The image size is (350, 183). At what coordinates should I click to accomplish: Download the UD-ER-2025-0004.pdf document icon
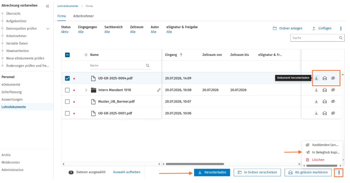[x=316, y=78]
